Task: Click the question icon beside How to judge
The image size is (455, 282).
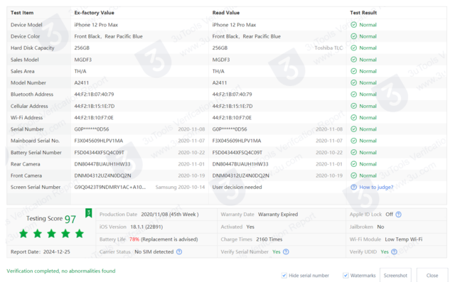Action: coord(353,188)
